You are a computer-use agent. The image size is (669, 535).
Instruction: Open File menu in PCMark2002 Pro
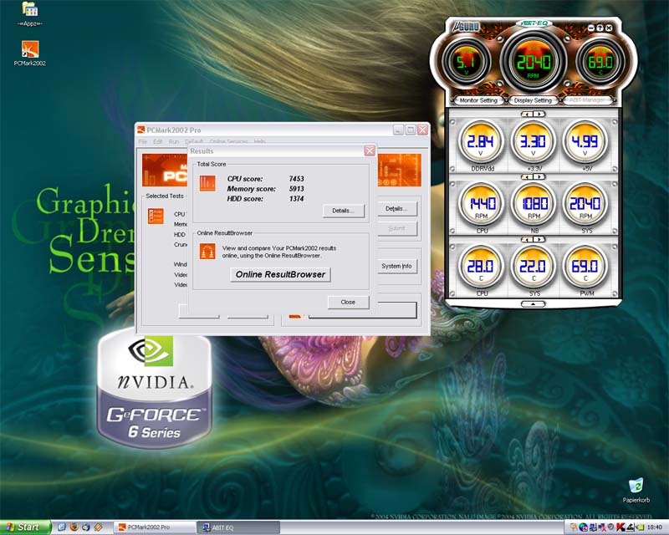[142, 141]
